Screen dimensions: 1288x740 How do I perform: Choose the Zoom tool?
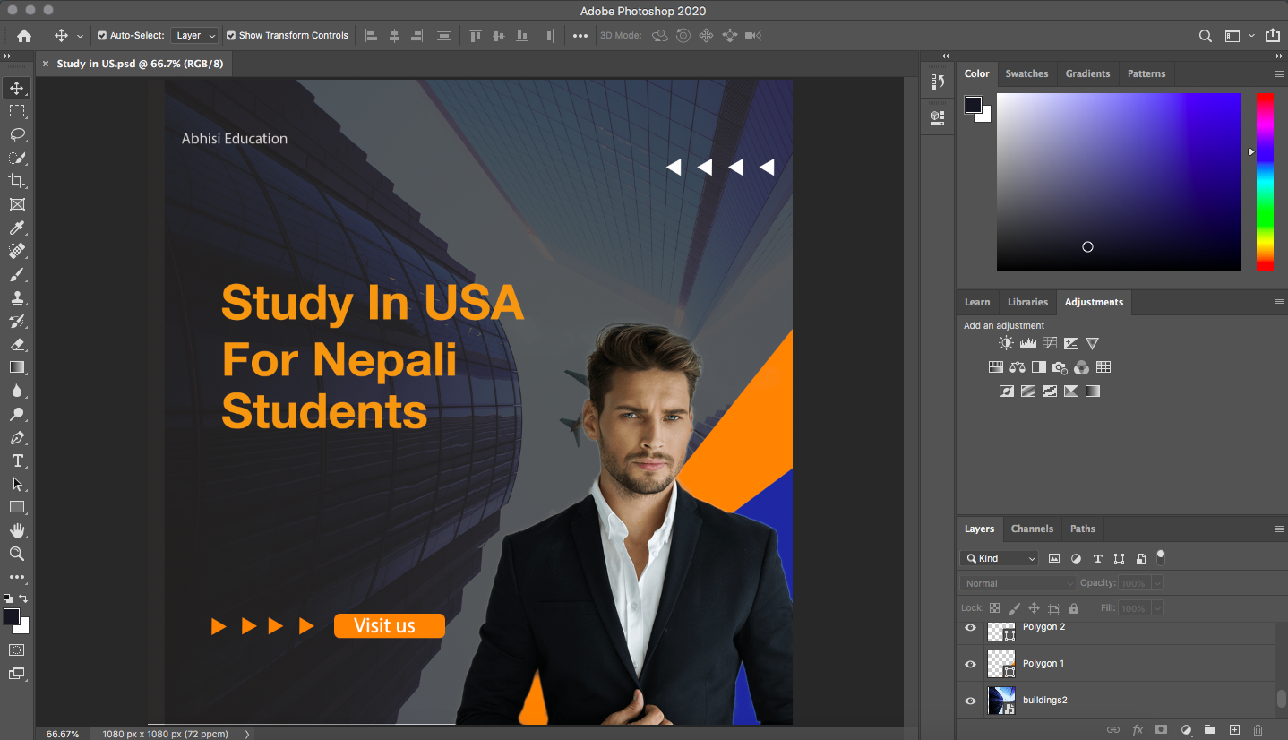click(x=16, y=554)
